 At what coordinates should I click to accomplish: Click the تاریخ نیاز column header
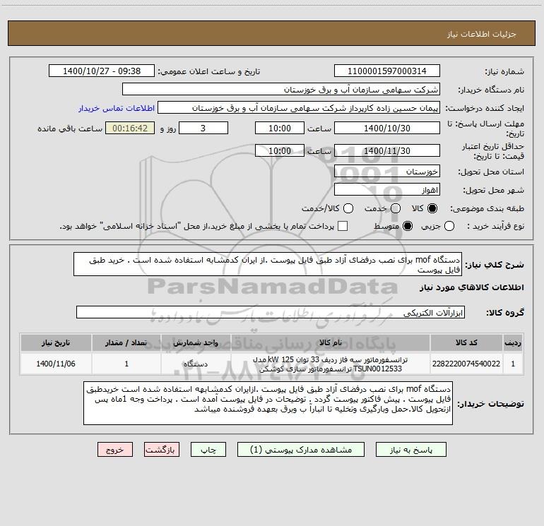(x=56, y=343)
